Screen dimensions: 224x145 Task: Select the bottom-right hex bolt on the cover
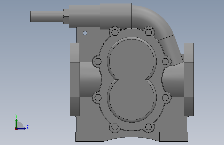pyautogui.click(x=149, y=127)
